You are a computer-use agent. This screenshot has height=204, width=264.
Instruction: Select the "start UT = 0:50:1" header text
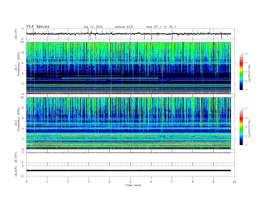pos(161,27)
